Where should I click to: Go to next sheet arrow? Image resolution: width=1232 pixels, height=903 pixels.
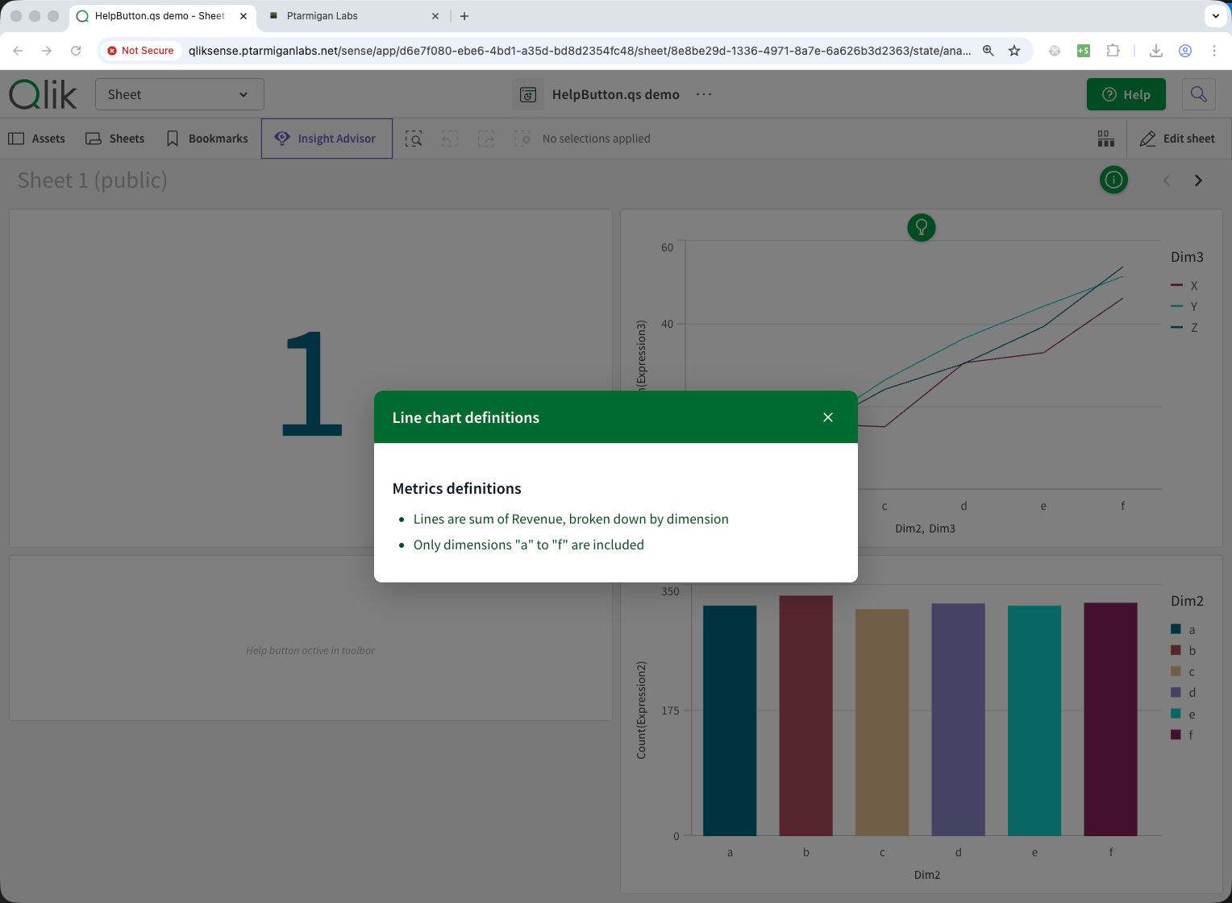1198,180
